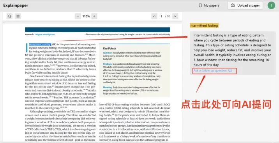Open the green user avatar menu
This screenshot has width=279, height=143.
pos(271,5)
